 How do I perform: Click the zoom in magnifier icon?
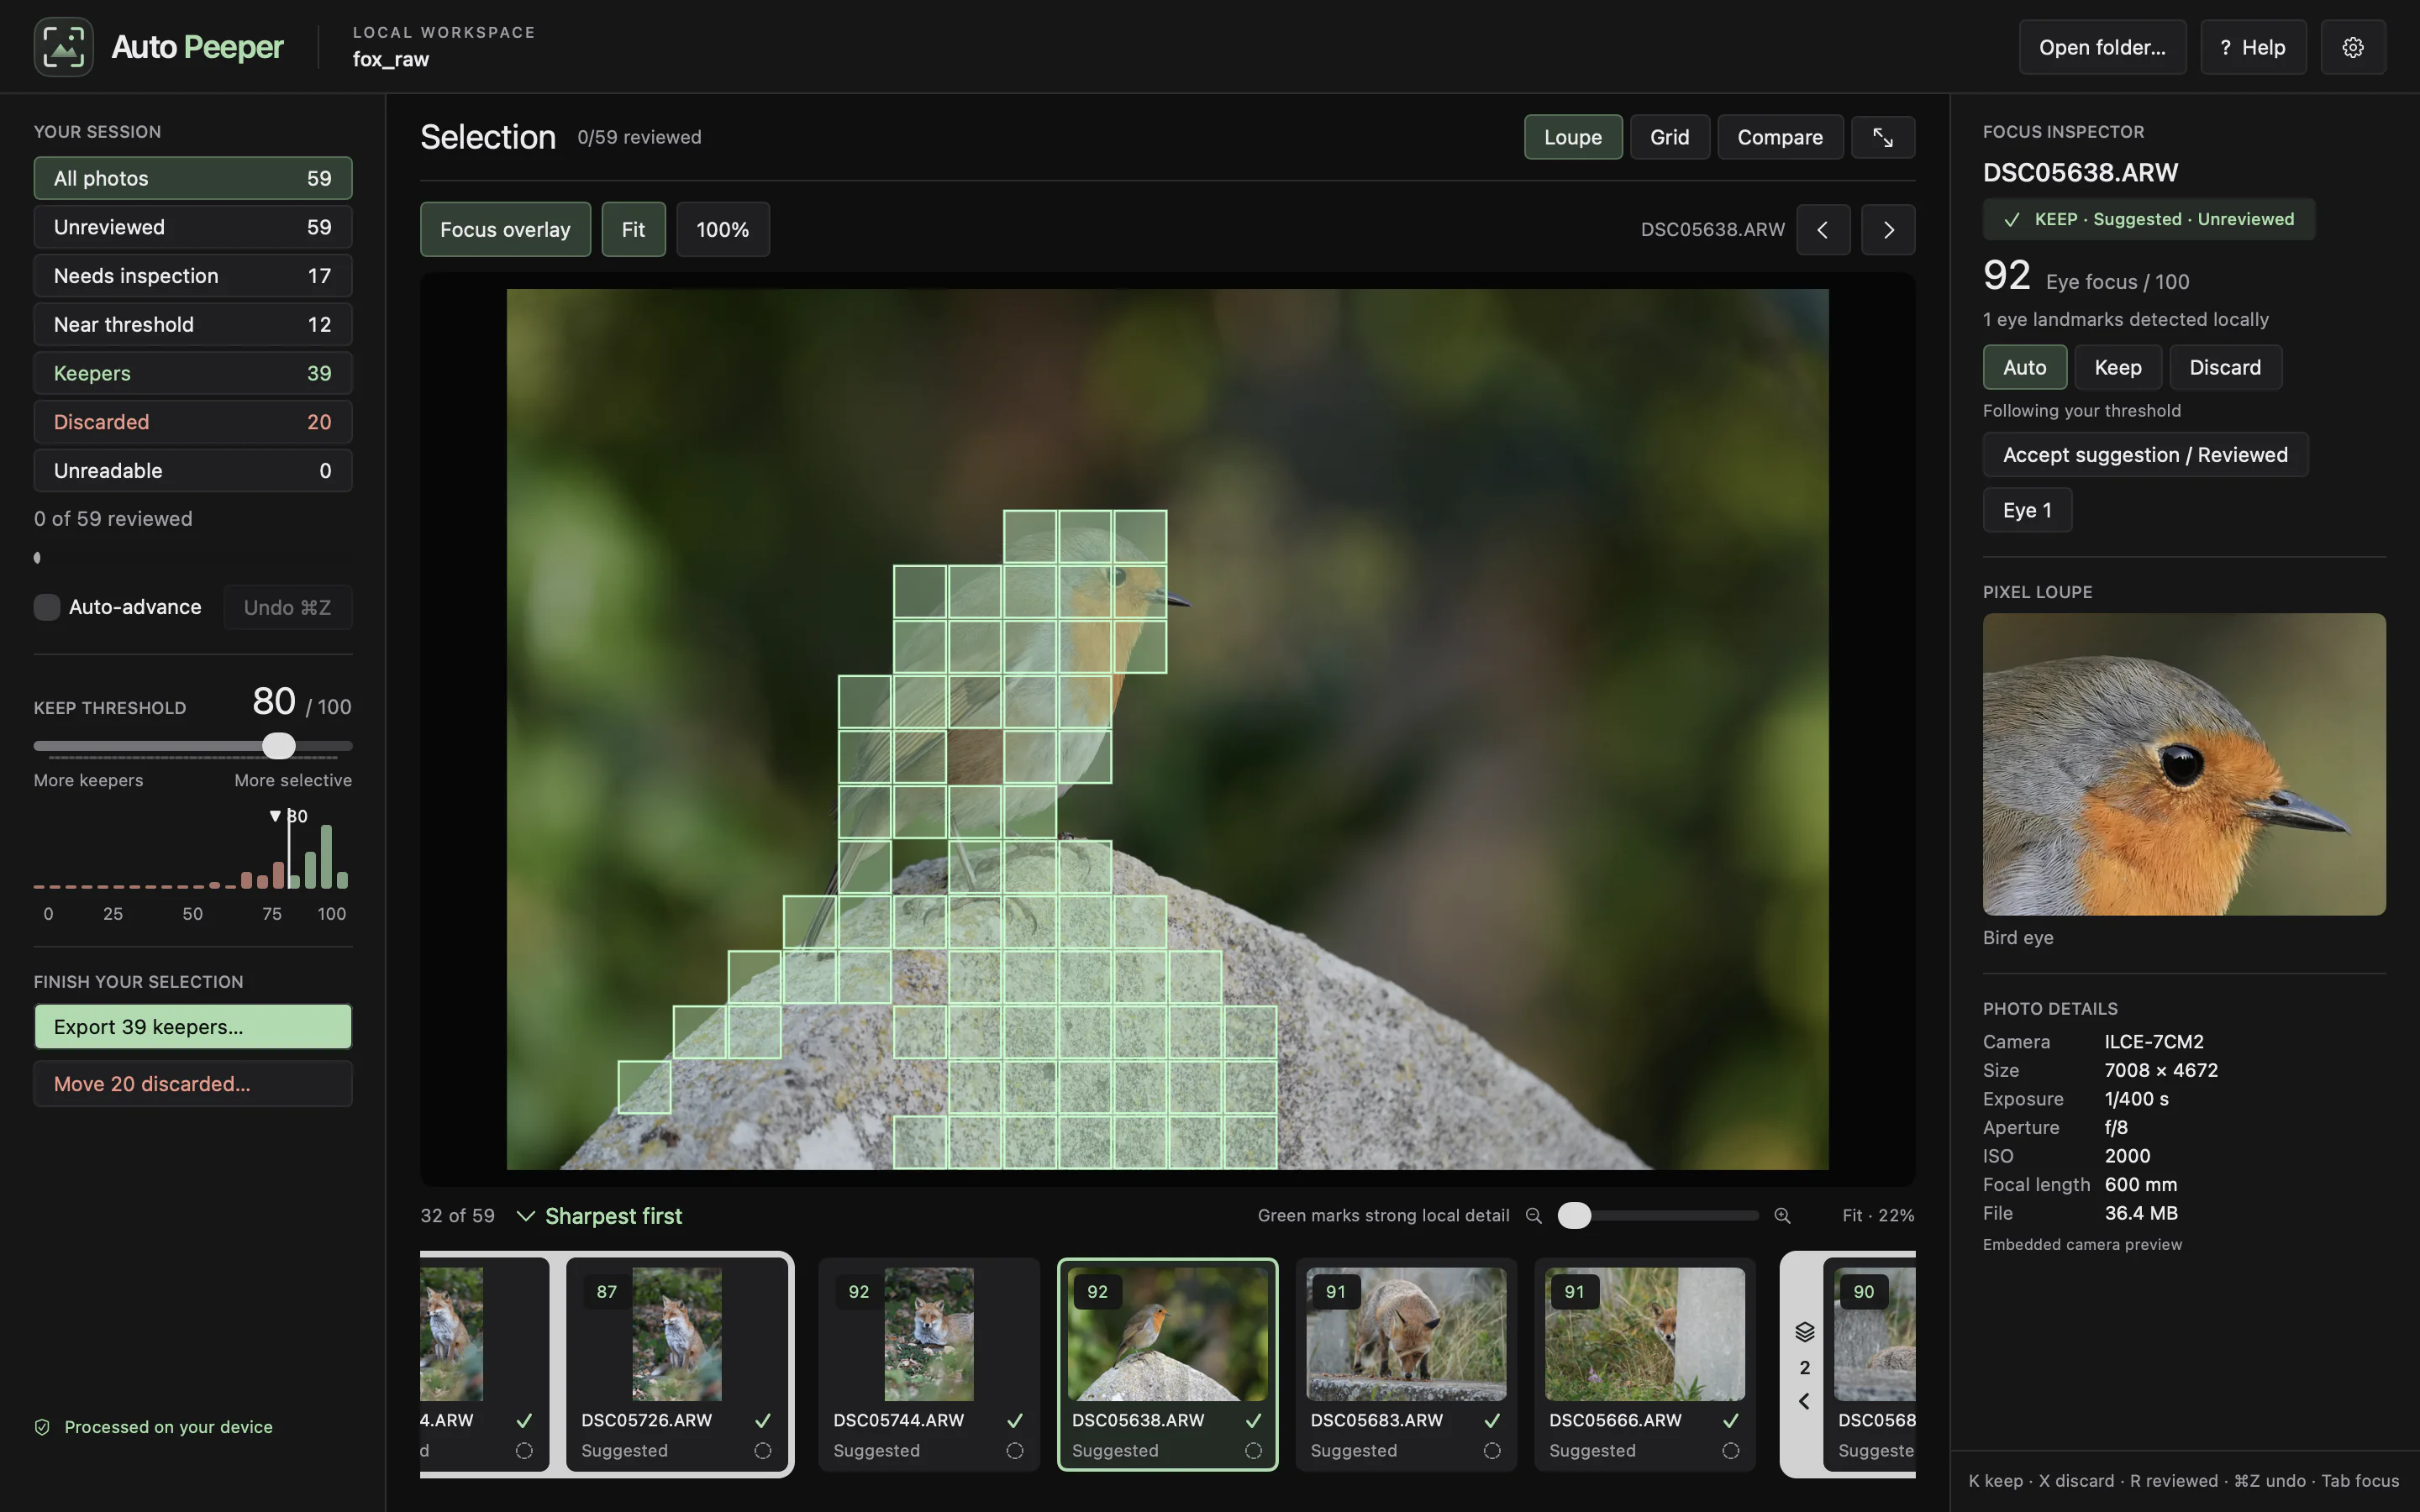(1782, 1215)
